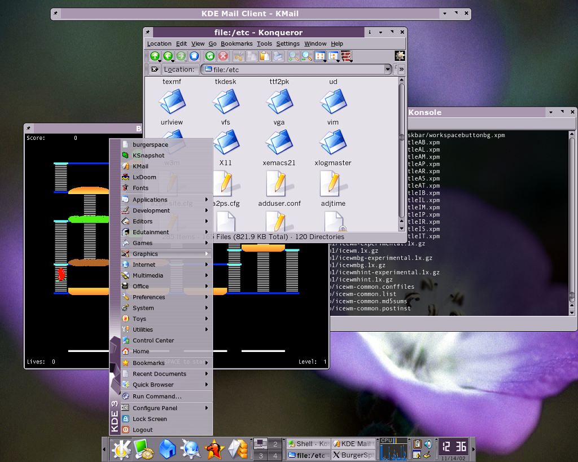578x462 pixels.
Task: Expand the Internet submenu
Action: pos(167,265)
